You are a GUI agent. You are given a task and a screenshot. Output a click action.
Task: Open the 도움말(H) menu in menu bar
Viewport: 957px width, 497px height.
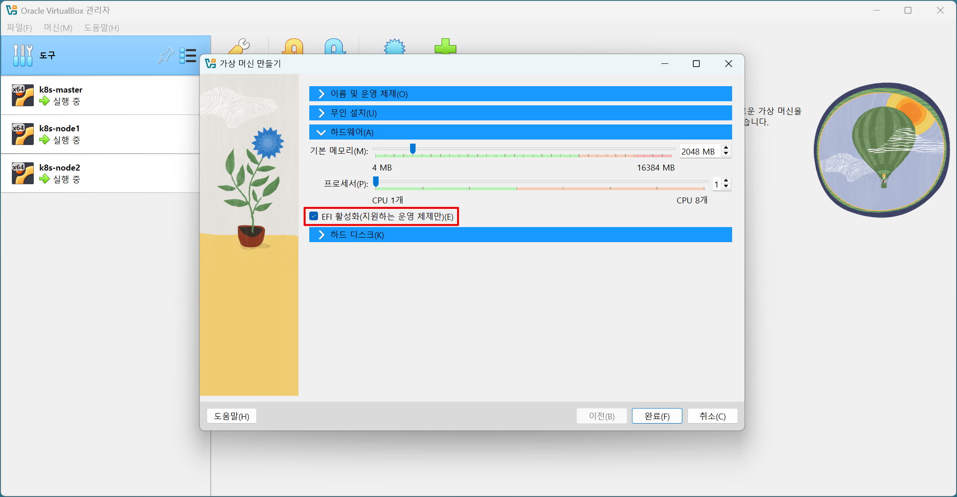[x=101, y=28]
